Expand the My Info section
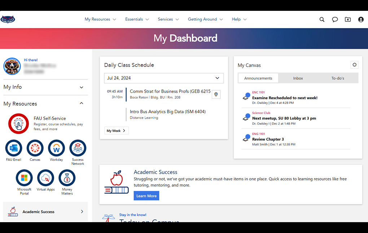Screen dimensions: 368x233 coord(82,87)
